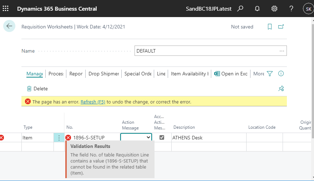Image resolution: width=314 pixels, height=181 pixels.
Task: Open the SK user account avatar
Action: [x=308, y=9]
